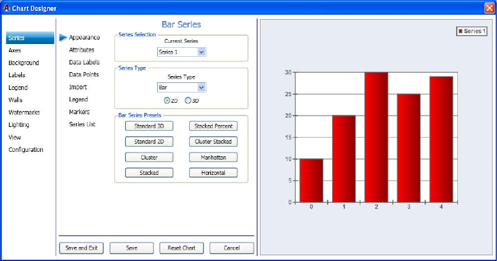
Task: Go to the Appearance sub-page
Action: pyautogui.click(x=84, y=38)
